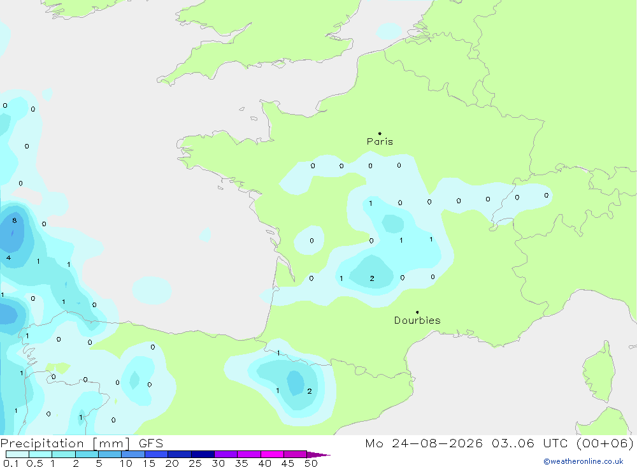Select the Dourbies location dot marker
Viewport: 637px width, 467px height.
pos(417,312)
